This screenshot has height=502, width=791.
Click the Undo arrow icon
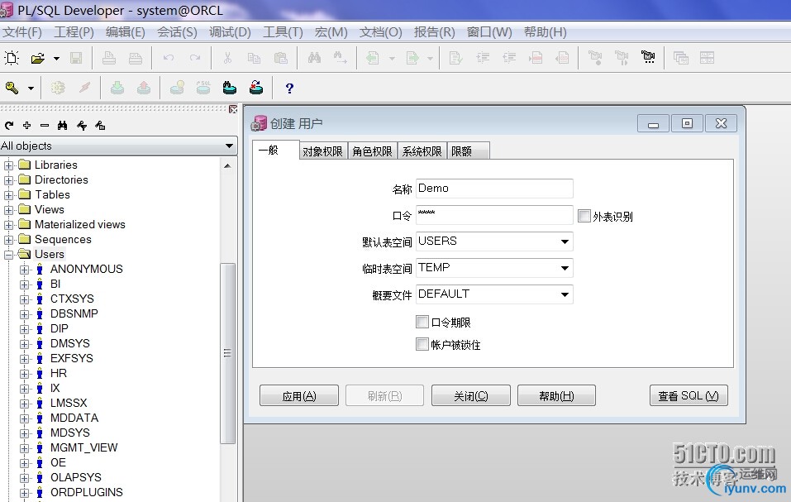[169, 58]
